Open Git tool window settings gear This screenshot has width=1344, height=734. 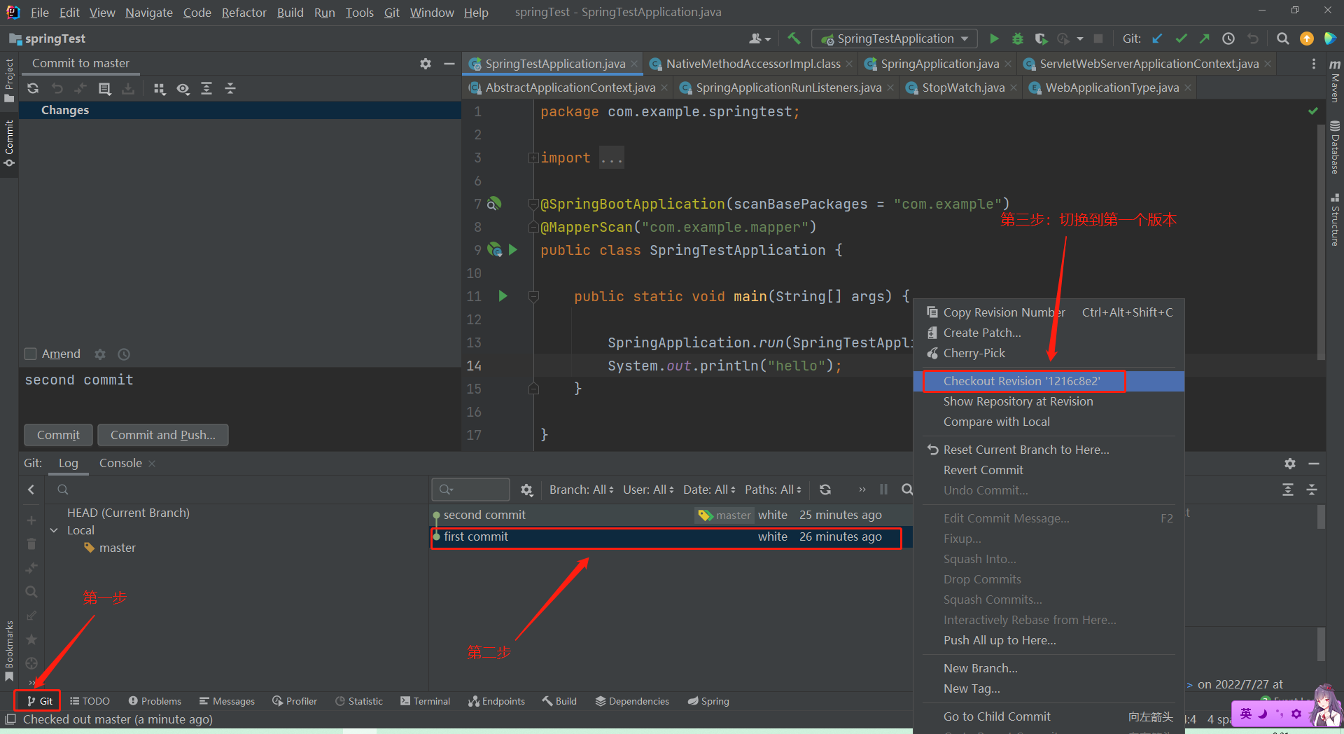click(x=1290, y=464)
